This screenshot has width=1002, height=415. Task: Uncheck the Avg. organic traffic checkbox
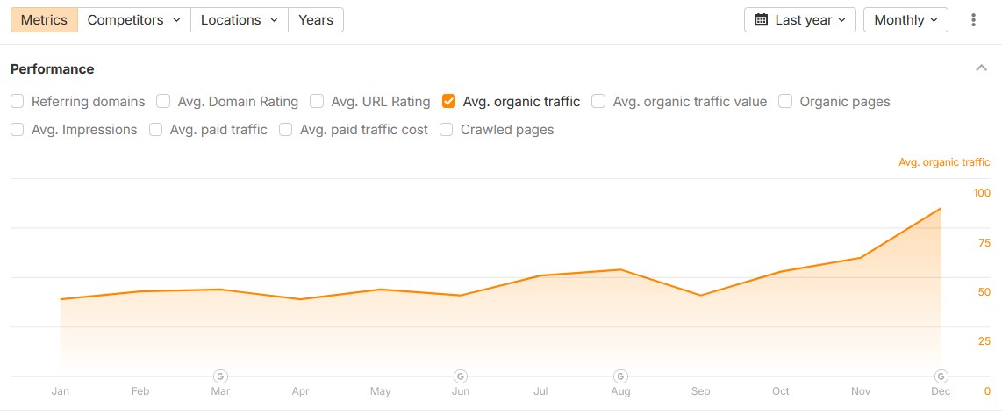point(449,102)
